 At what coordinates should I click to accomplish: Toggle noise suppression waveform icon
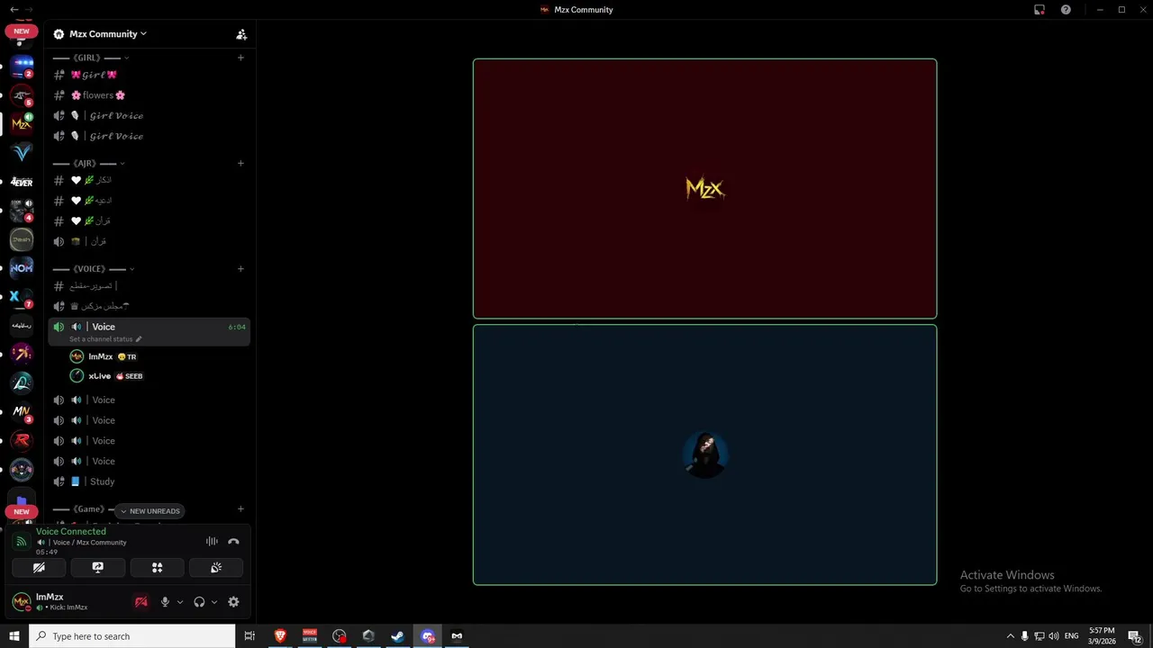212,541
